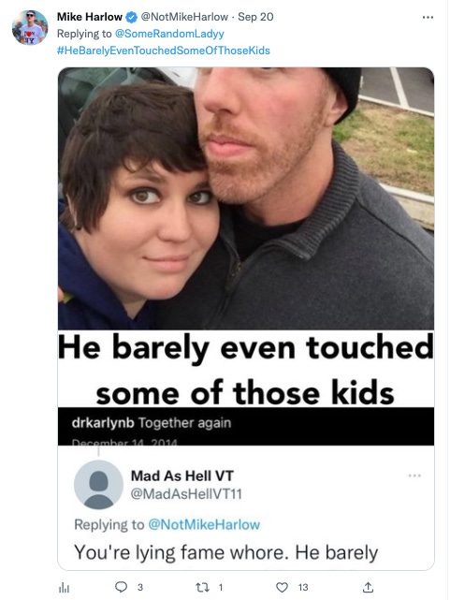Open the tweet's three-dot more menu
The height and width of the screenshot is (600, 450).
click(x=428, y=17)
